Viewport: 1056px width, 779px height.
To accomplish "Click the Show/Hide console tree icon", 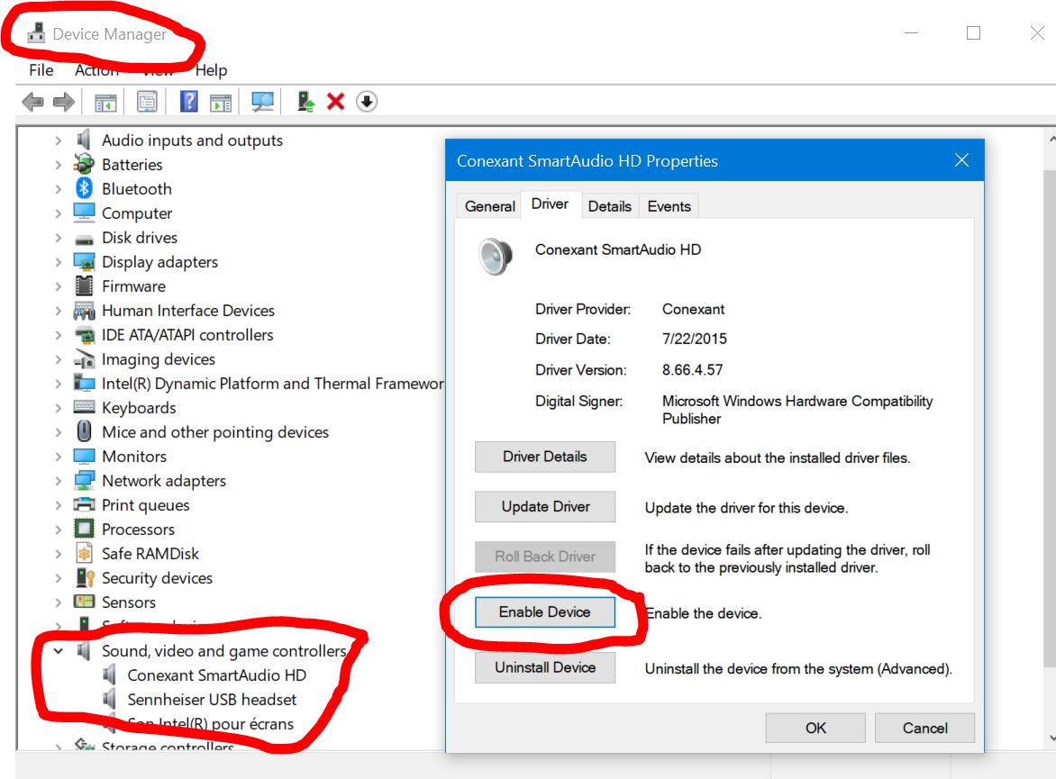I will [105, 103].
